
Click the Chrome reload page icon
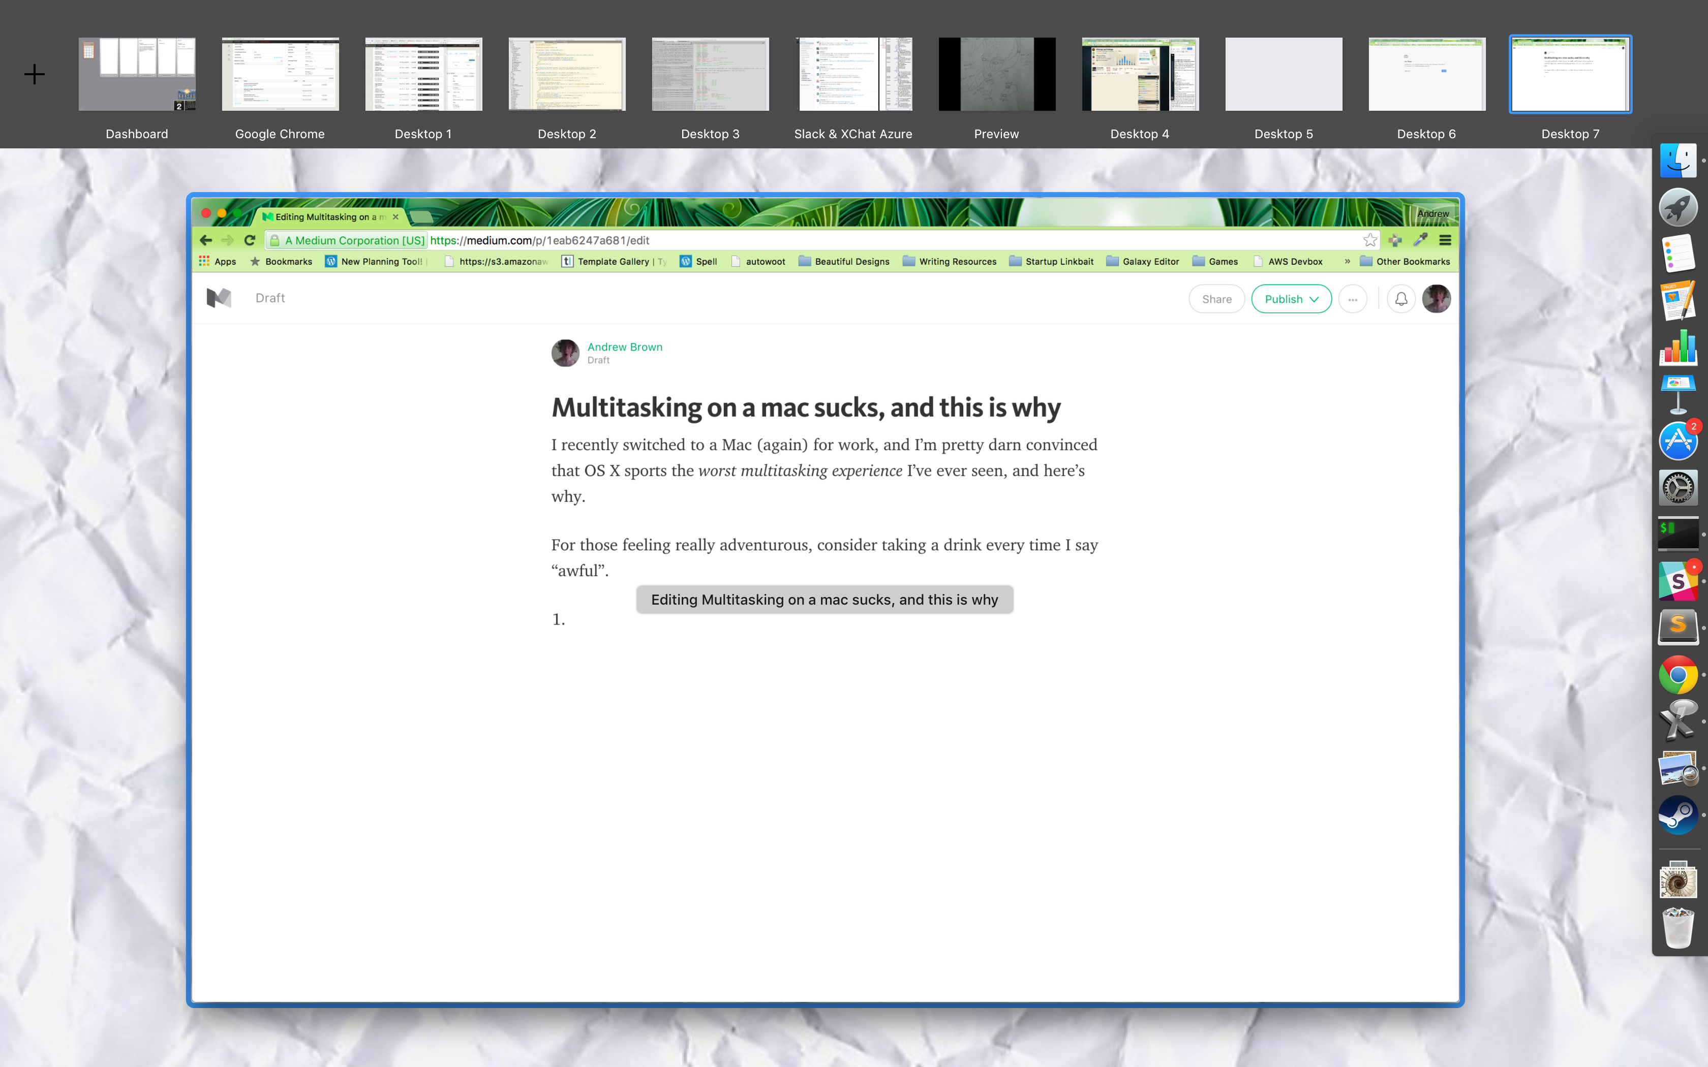[250, 240]
